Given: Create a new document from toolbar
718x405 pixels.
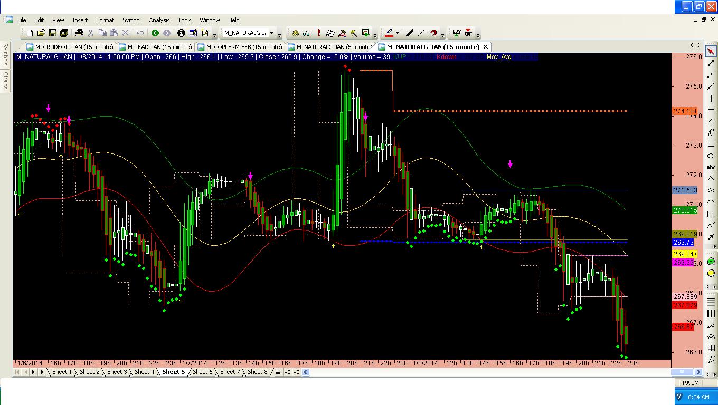Looking at the screenshot, I should coord(30,33).
